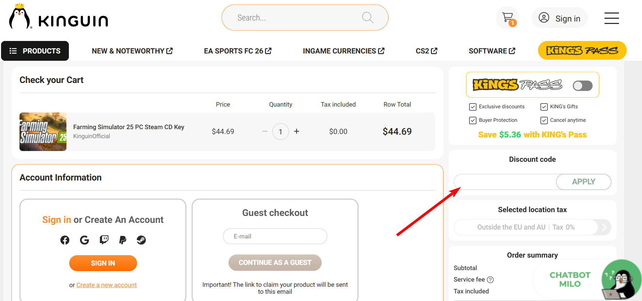Sign in with Facebook icon
The image size is (642, 301).
click(x=65, y=240)
